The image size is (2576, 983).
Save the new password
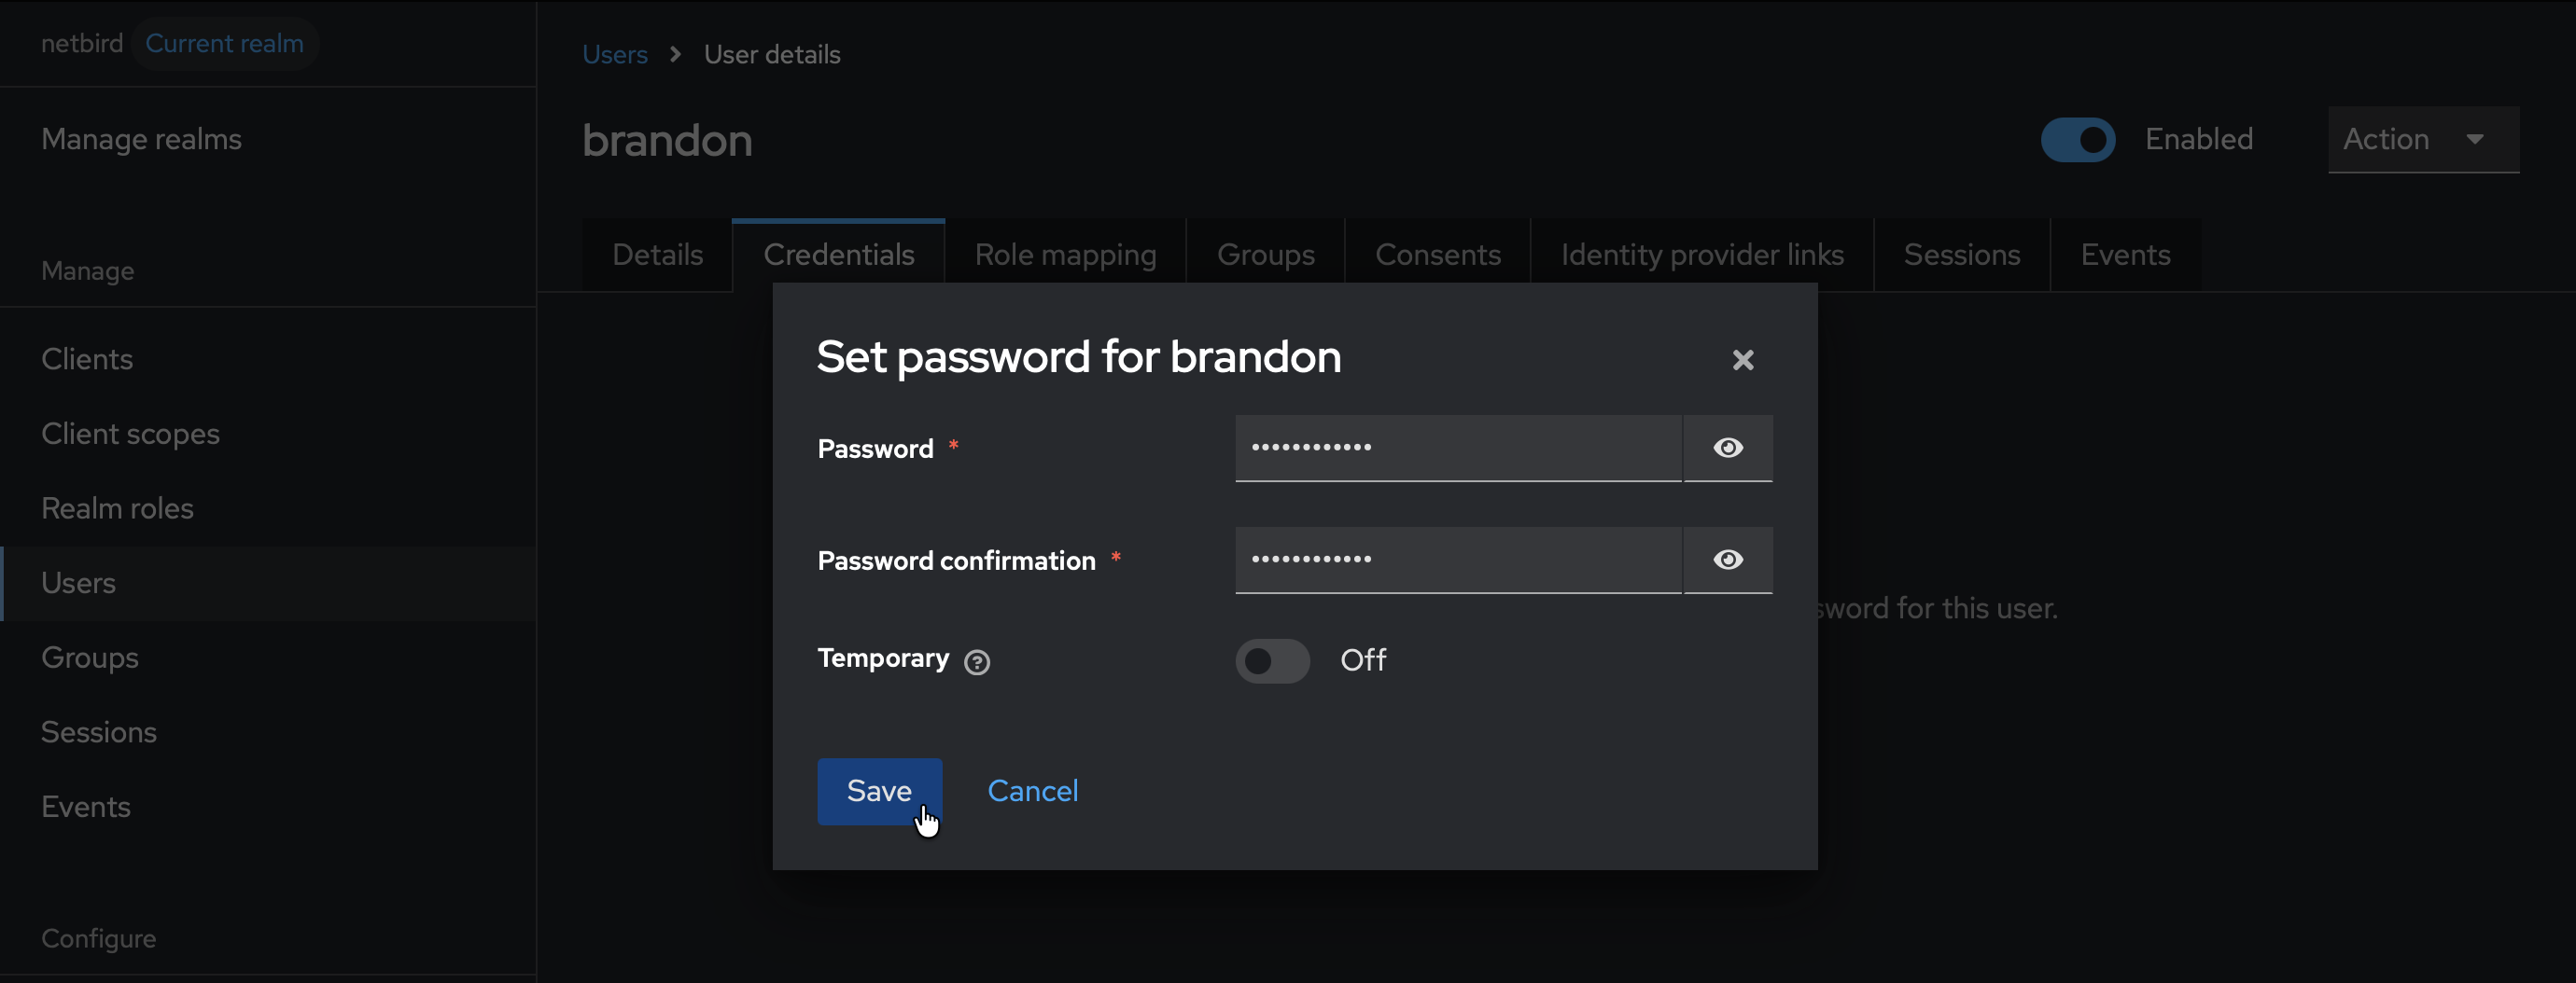[x=878, y=790]
